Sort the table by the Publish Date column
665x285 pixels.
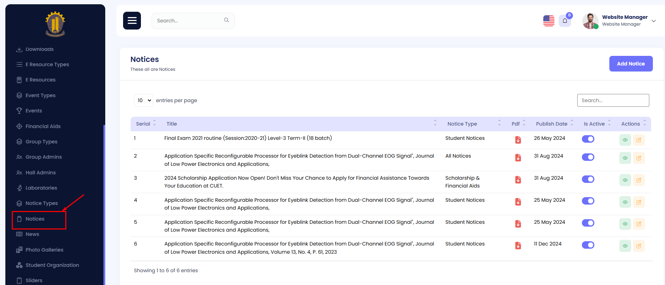(x=552, y=124)
